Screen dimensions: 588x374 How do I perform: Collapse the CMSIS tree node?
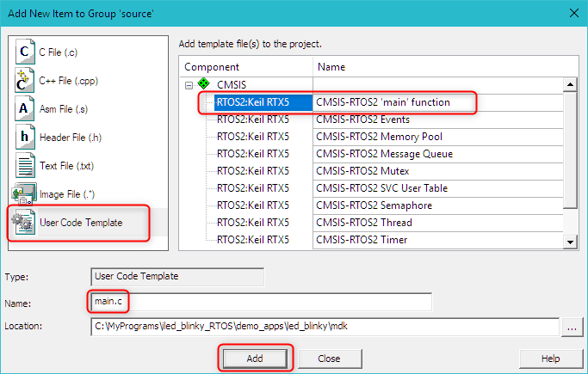189,85
